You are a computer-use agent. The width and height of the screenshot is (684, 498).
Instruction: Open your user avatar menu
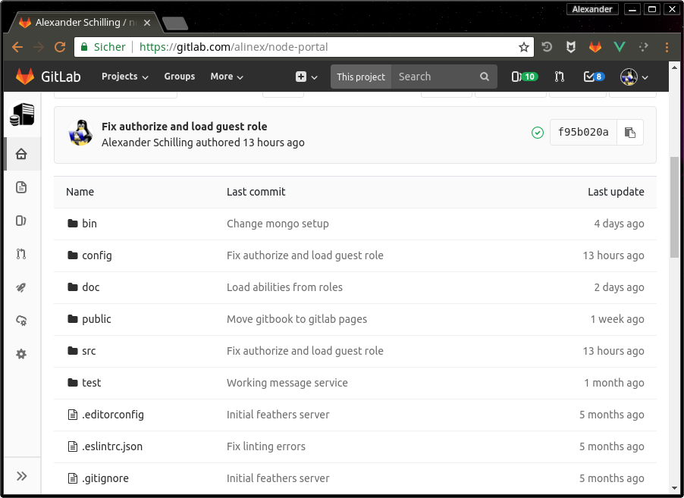pyautogui.click(x=634, y=77)
